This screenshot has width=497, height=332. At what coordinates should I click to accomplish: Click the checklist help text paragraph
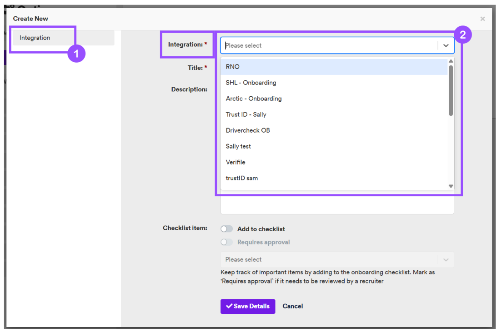tap(328, 277)
